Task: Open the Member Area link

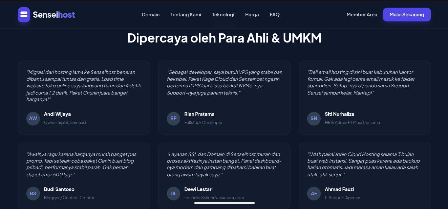Action: coord(362,15)
